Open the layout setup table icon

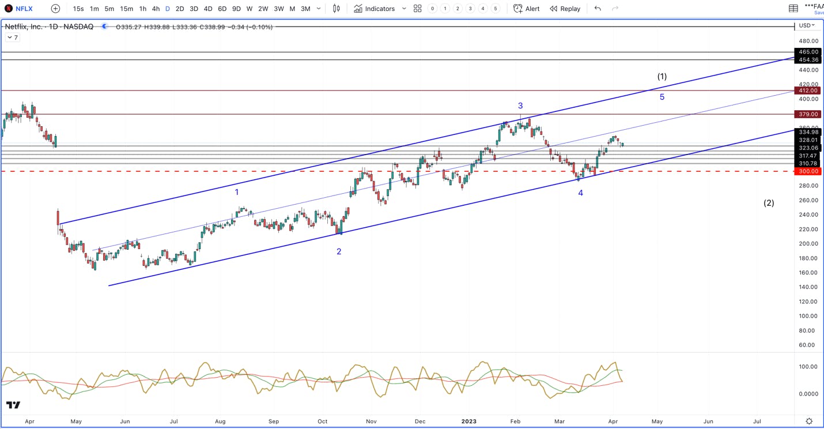[793, 9]
